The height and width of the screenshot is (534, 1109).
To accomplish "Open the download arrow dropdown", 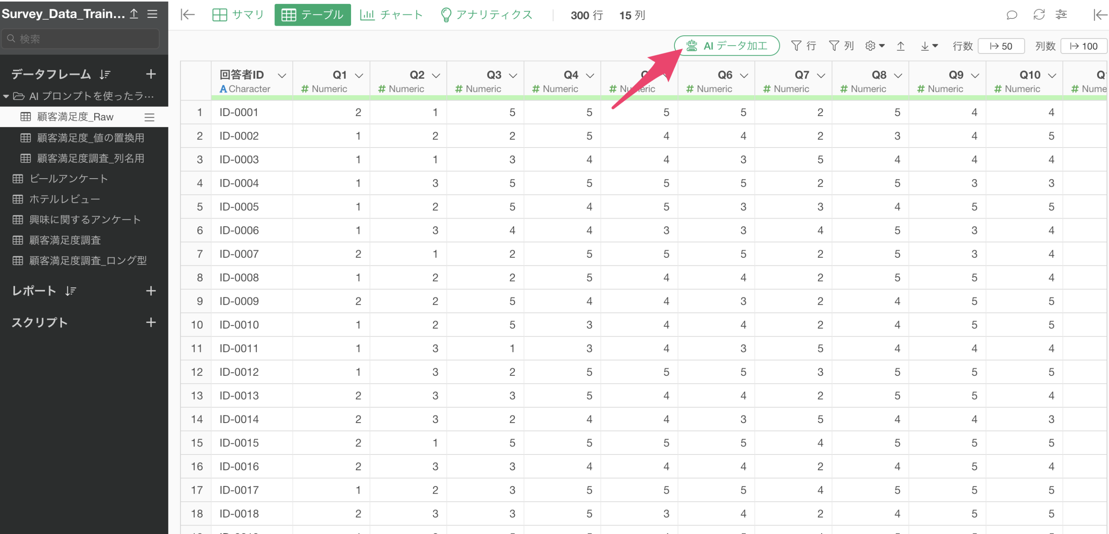I will click(x=929, y=46).
